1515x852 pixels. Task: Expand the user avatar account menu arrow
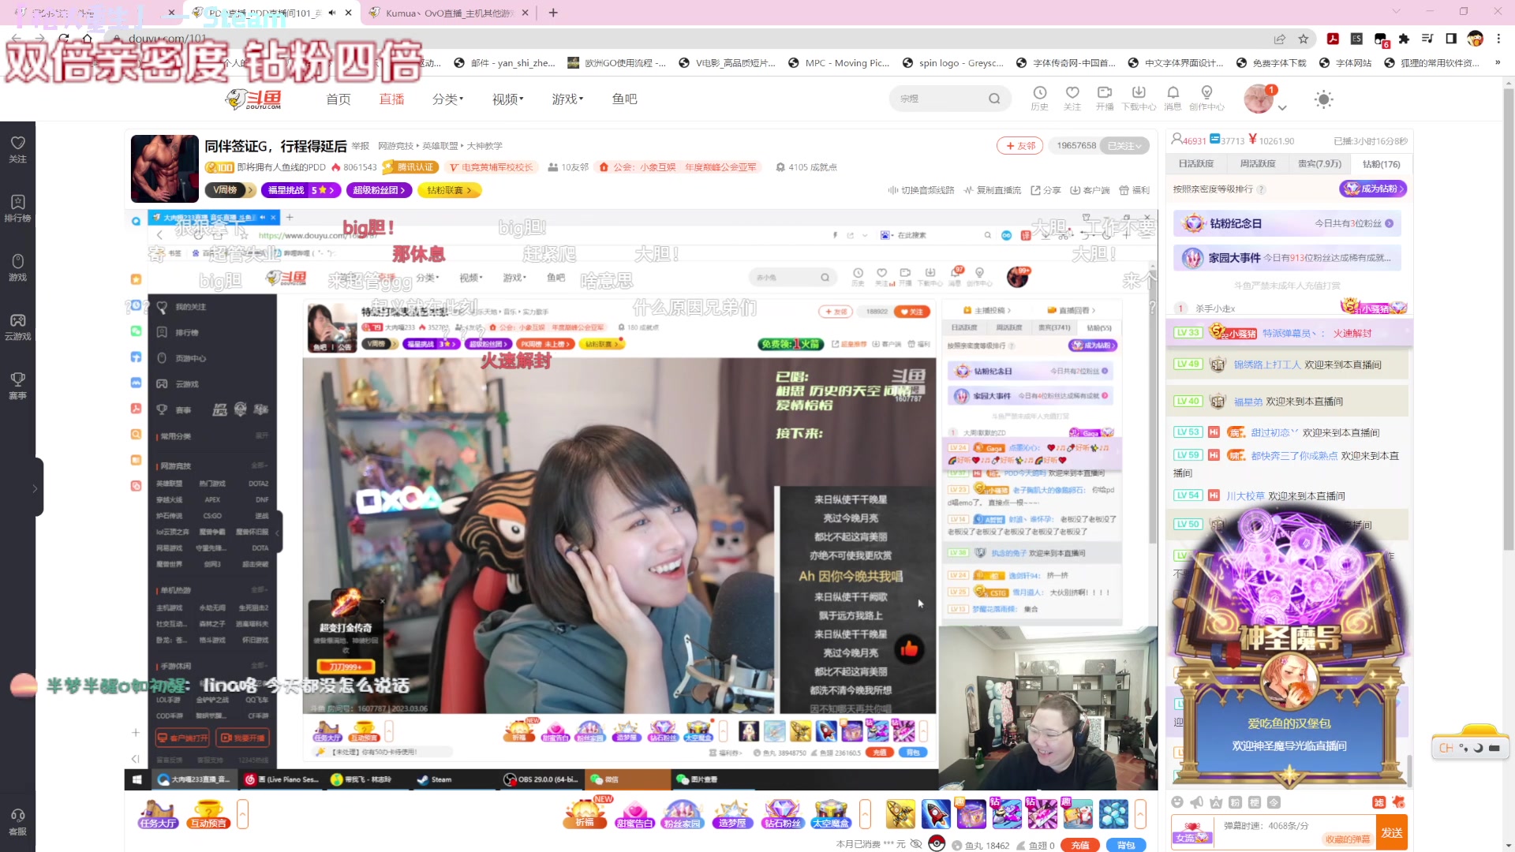click(1282, 107)
